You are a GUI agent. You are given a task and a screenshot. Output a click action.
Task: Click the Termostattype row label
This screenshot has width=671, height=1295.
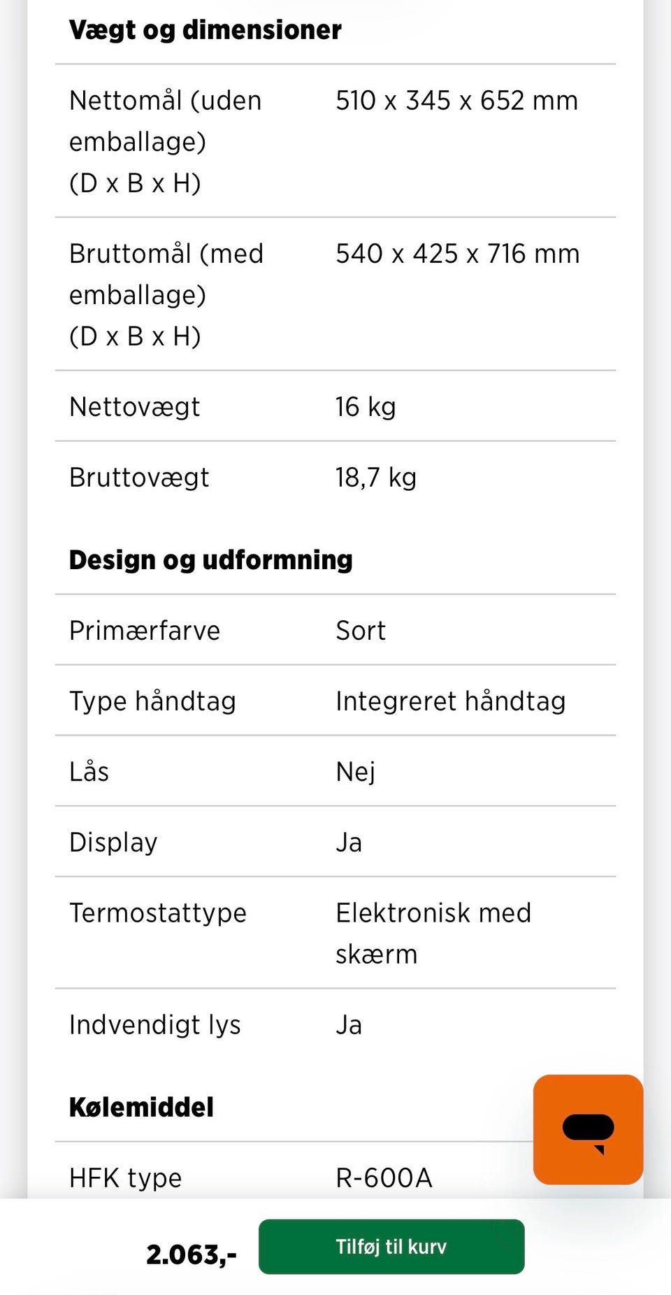click(x=158, y=913)
